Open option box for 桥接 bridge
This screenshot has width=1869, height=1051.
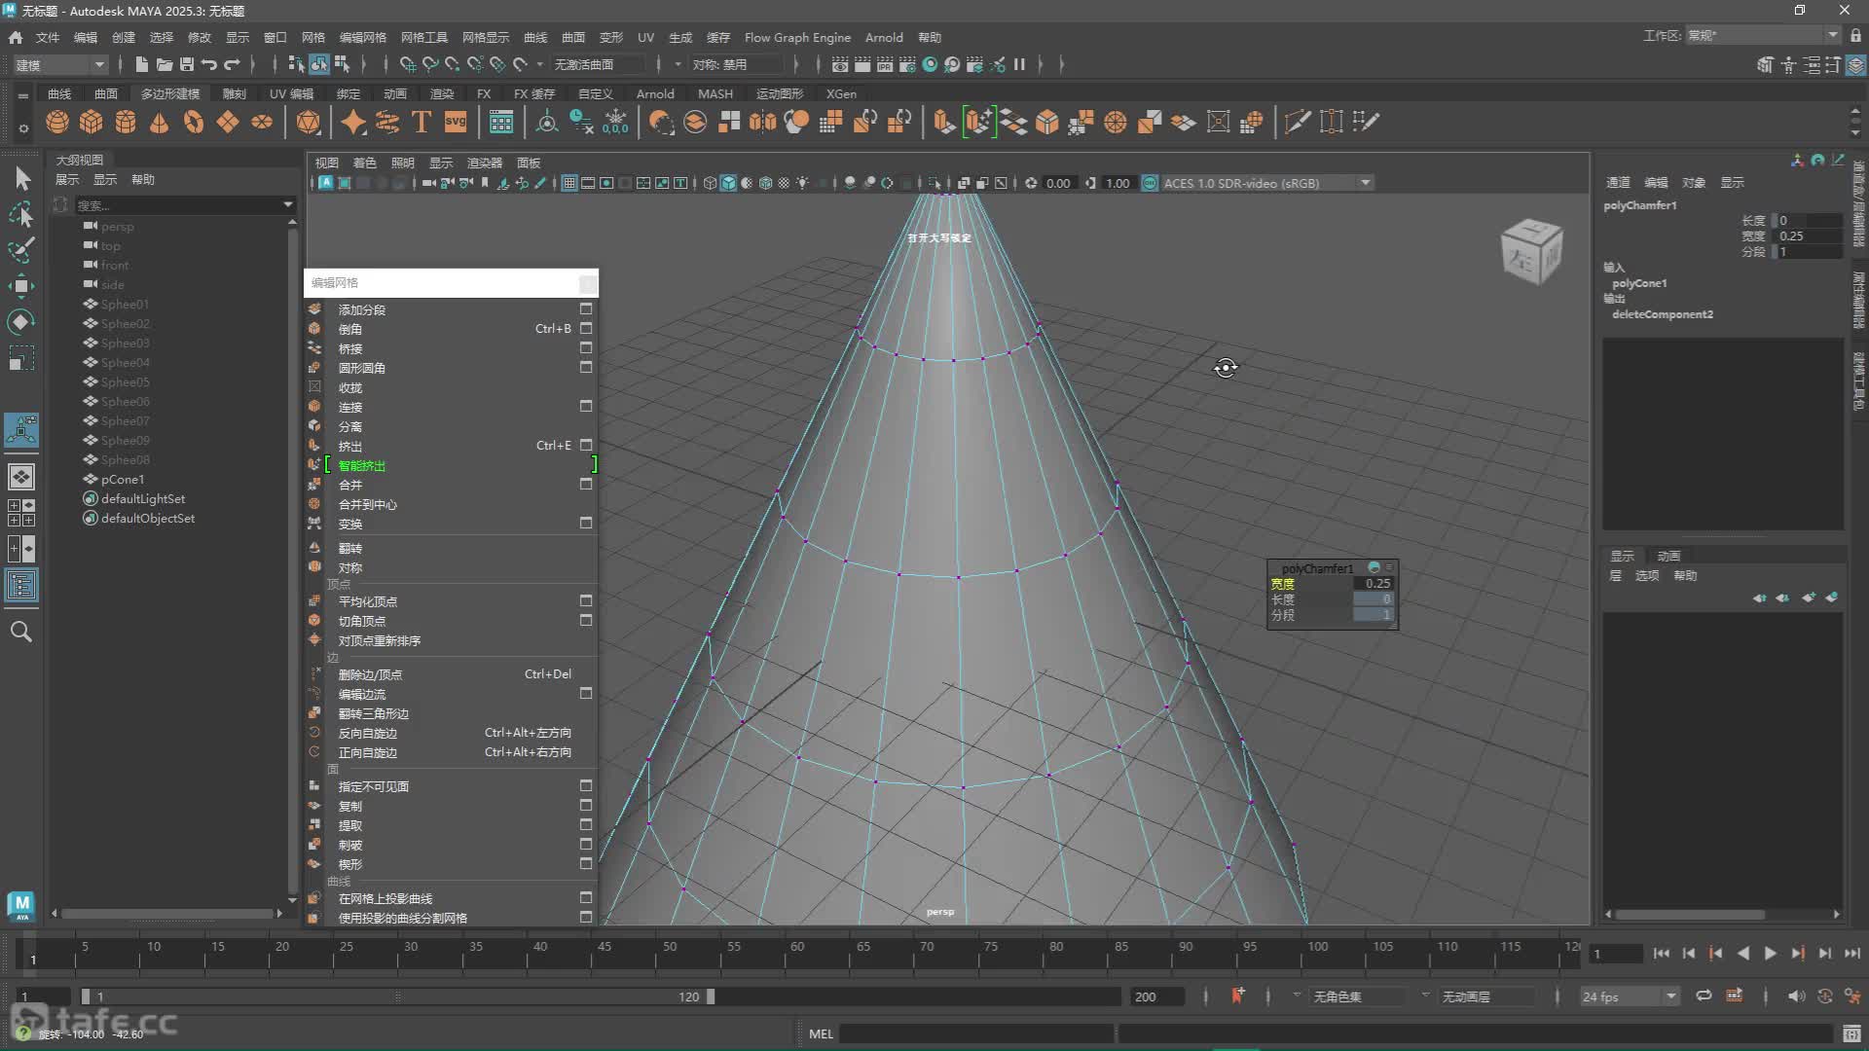(586, 347)
